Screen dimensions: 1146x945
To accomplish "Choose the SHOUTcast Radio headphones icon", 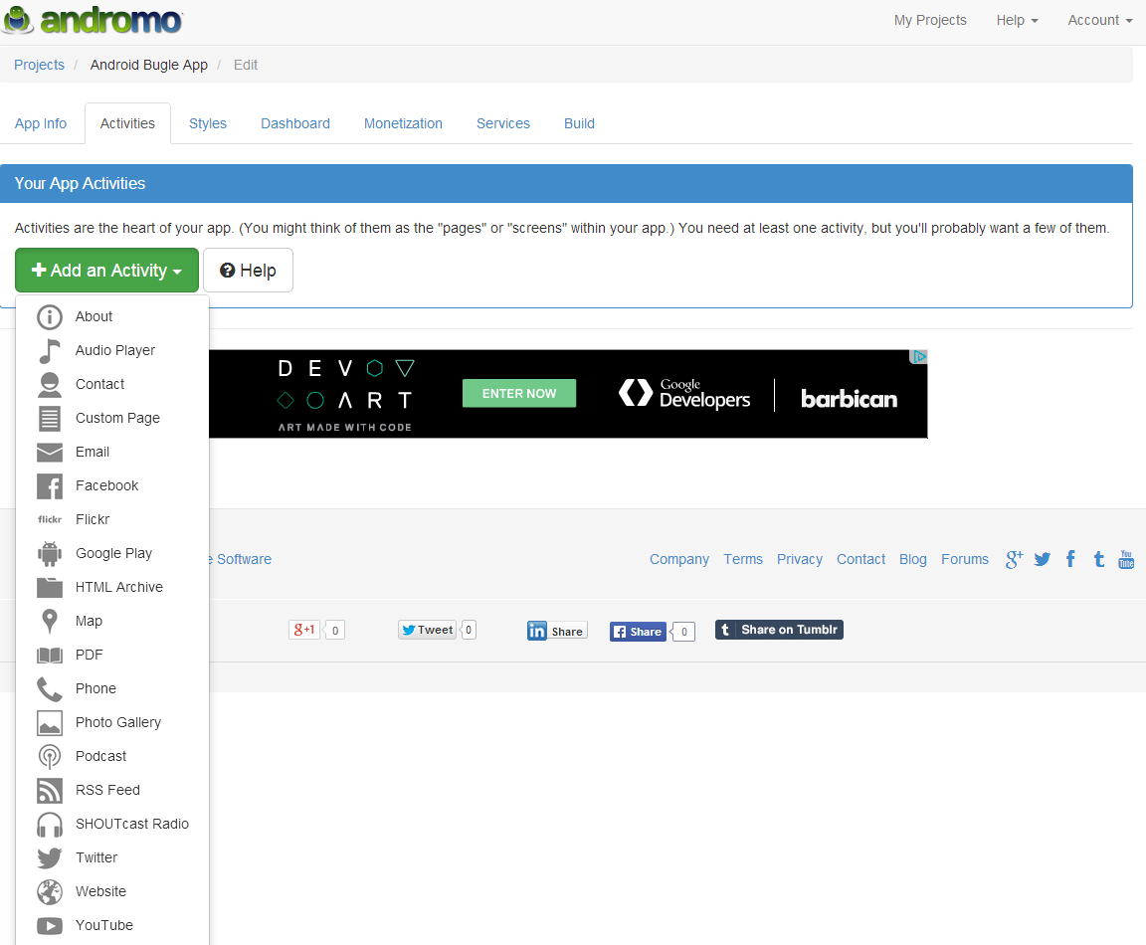I will point(50,825).
